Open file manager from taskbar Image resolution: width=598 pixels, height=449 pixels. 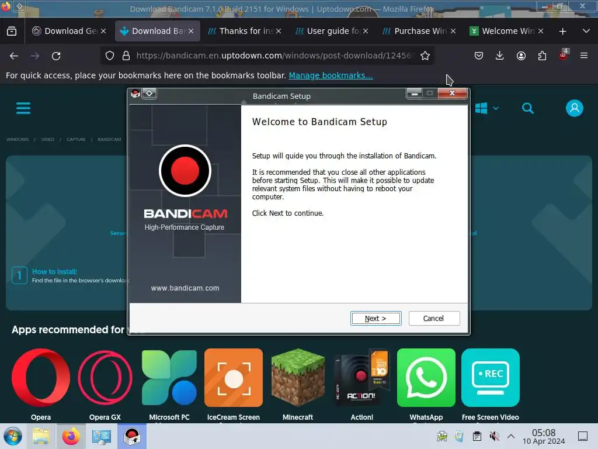pyautogui.click(x=41, y=436)
